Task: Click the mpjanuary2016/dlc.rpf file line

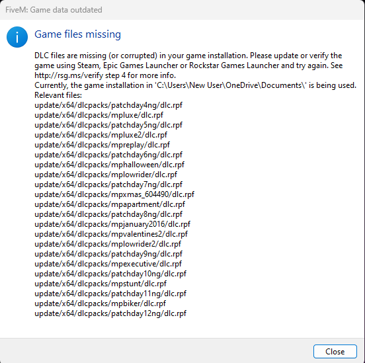Action: pyautogui.click(x=112, y=224)
